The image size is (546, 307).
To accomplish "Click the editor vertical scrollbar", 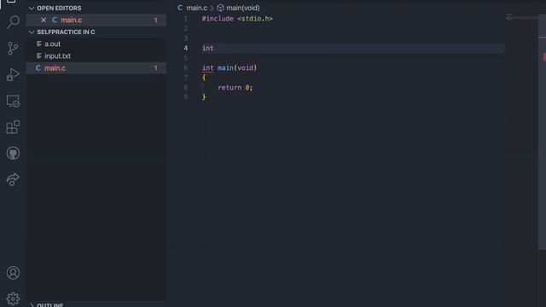I will point(543,132).
